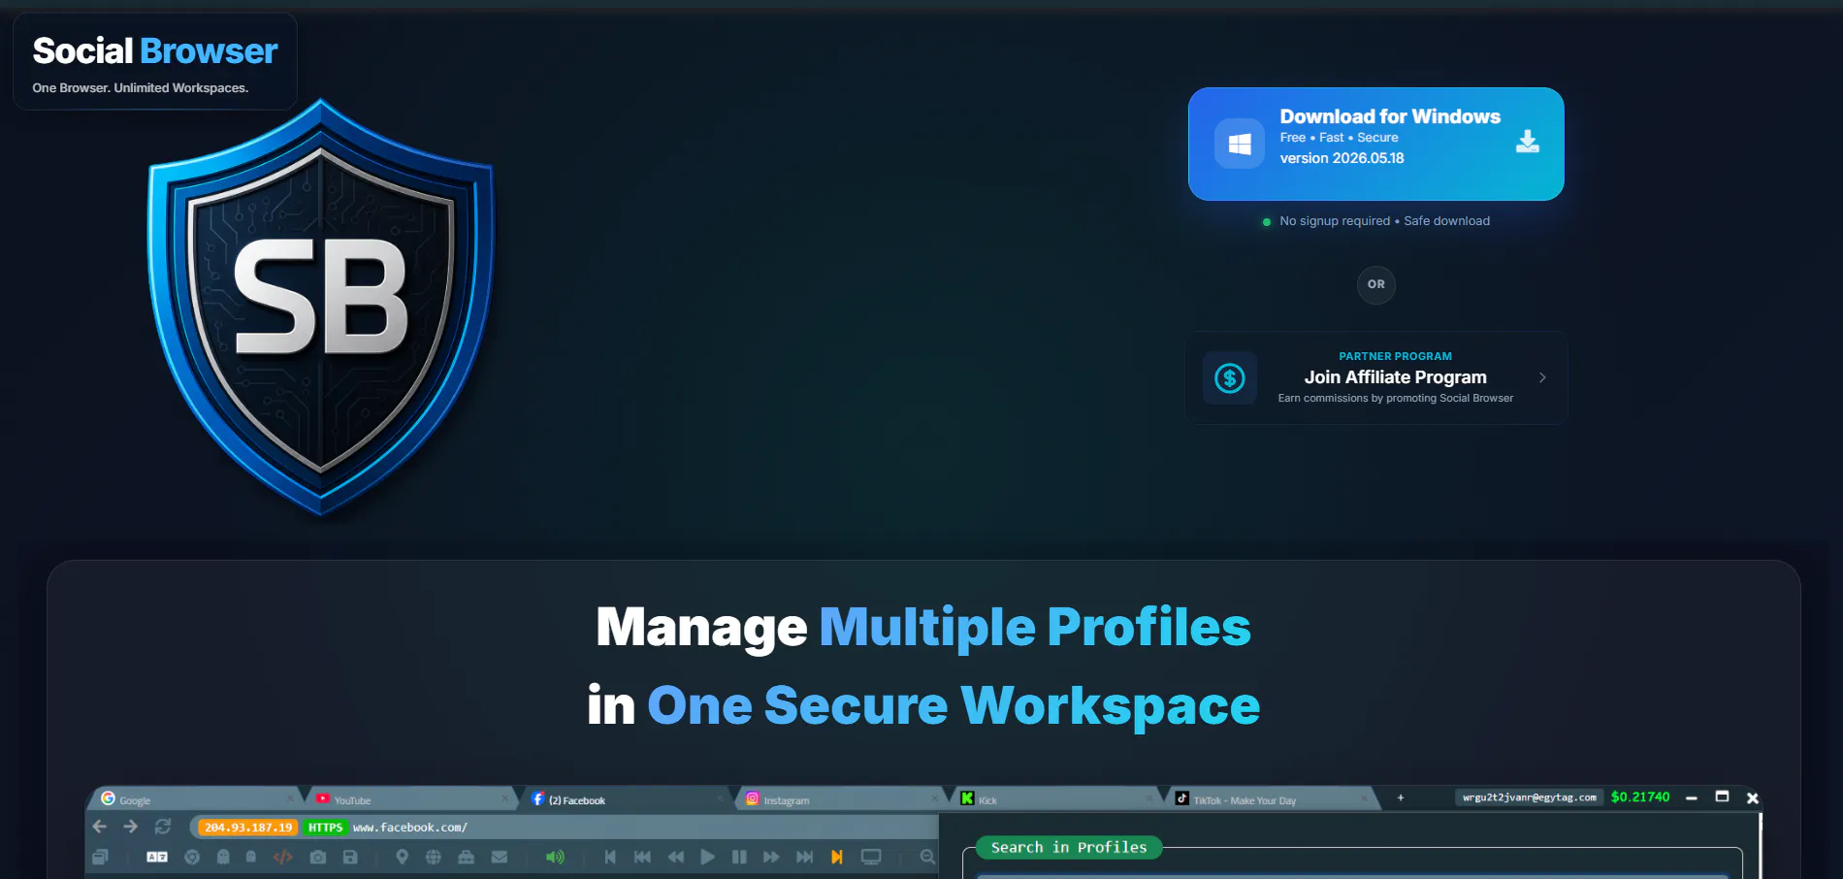Screen dimensions: 1843x879
Task: Click the globe icon in toolbar
Action: pos(434,857)
